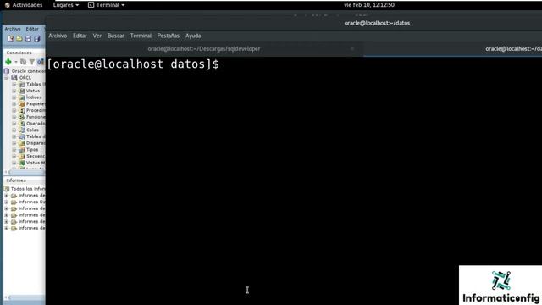Click the filter funnel icon in Conexiones panel
This screenshot has height=305, width=542.
pos(32,62)
